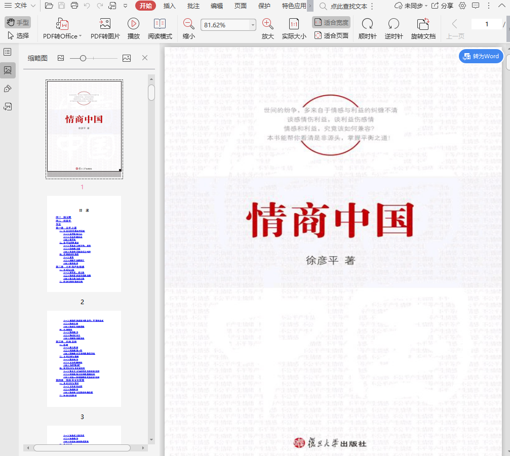Click the open folder icon
The height and width of the screenshot is (456, 510).
pos(49,6)
